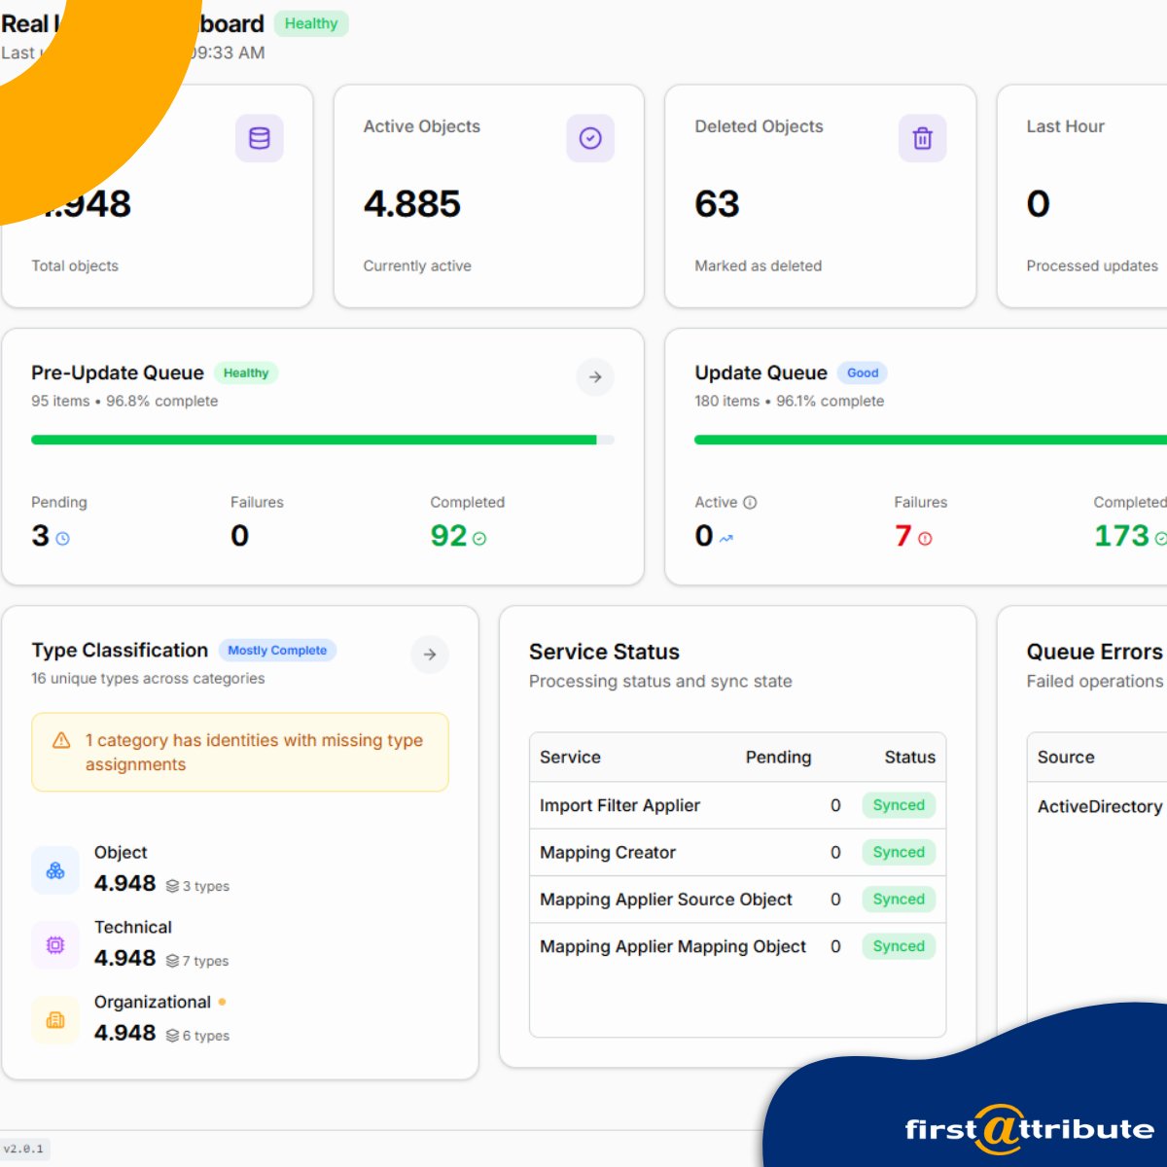The width and height of the screenshot is (1167, 1167).
Task: Click the trash icon on Deleted Objects card
Action: coord(923,138)
